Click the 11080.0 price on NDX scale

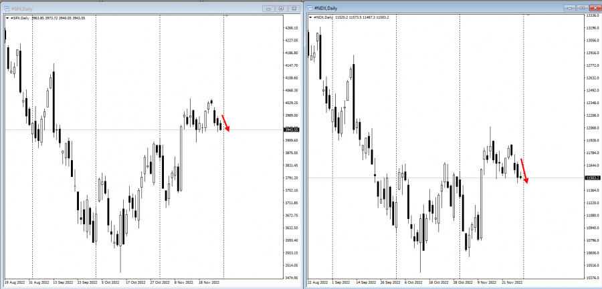coord(593,216)
